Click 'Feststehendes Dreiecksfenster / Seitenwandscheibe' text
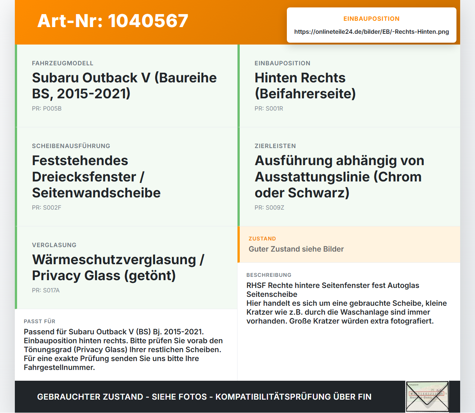This screenshot has width=475, height=413. tap(96, 176)
